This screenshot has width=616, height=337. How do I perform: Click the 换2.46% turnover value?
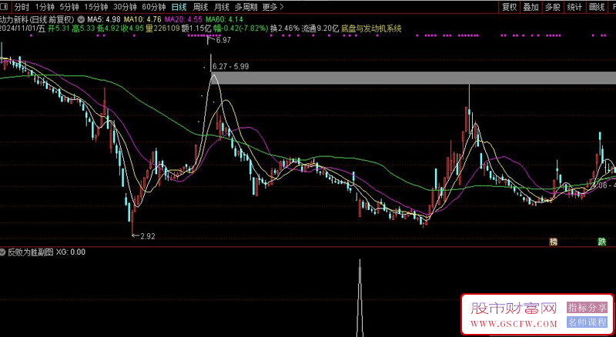pos(285,28)
